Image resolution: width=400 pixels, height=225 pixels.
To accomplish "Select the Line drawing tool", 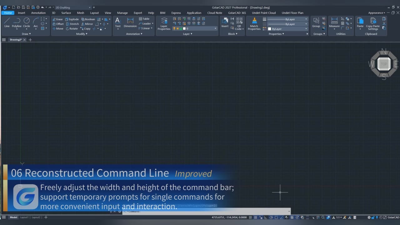I will point(7,22).
